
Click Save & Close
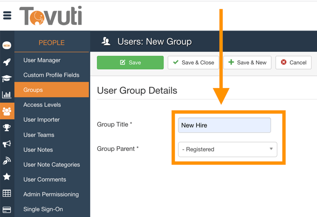(194, 63)
